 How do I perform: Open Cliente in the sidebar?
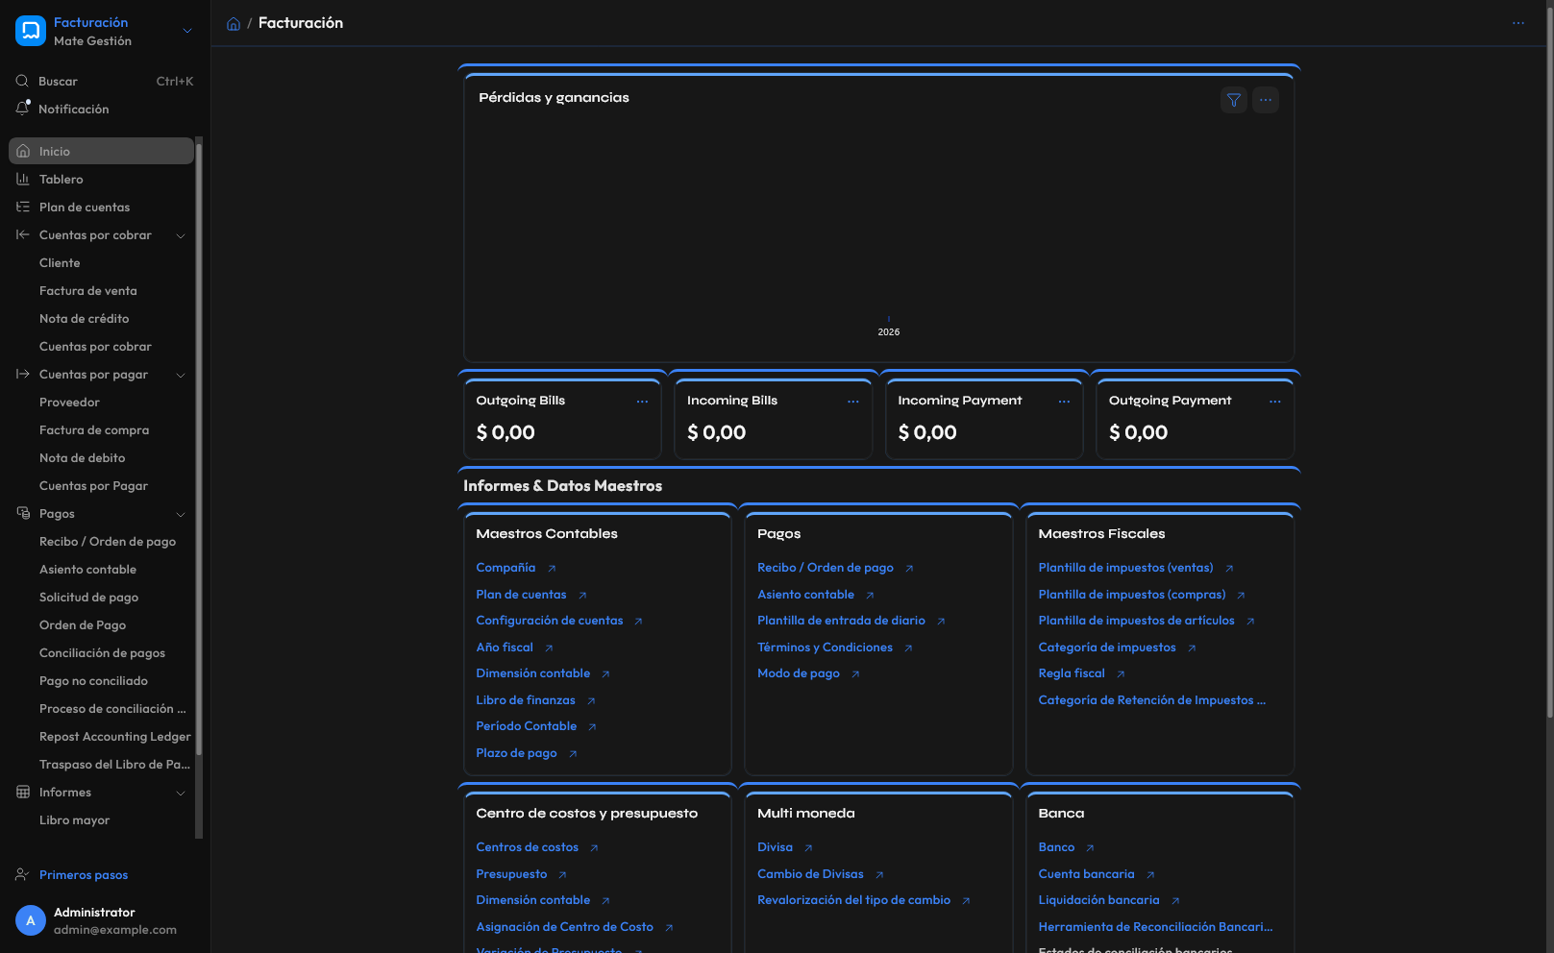(x=60, y=263)
